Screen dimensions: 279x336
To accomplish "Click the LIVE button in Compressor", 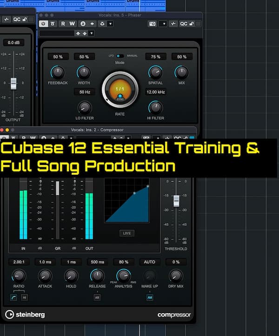I will (127, 233).
